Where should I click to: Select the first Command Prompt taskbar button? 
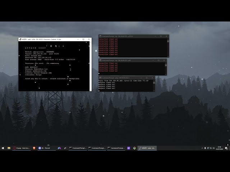pos(78,148)
